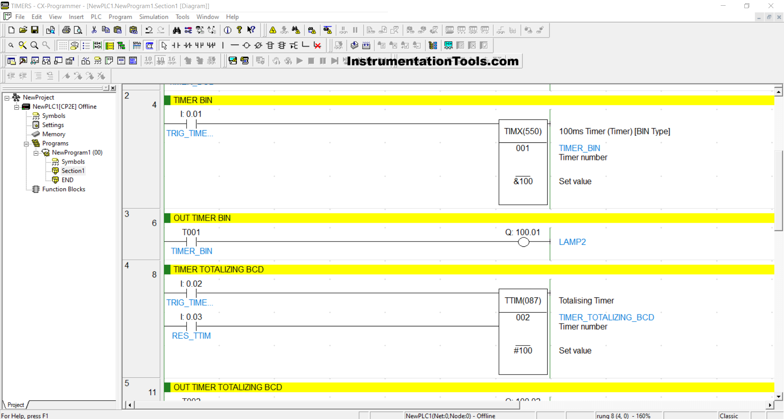Viewport: 784px width, 419px height.
Task: Open print preview from toolbar
Action: point(78,30)
